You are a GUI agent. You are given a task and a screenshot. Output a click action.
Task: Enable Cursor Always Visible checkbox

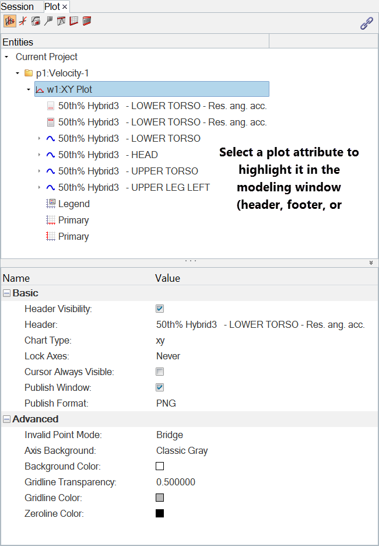pos(160,372)
